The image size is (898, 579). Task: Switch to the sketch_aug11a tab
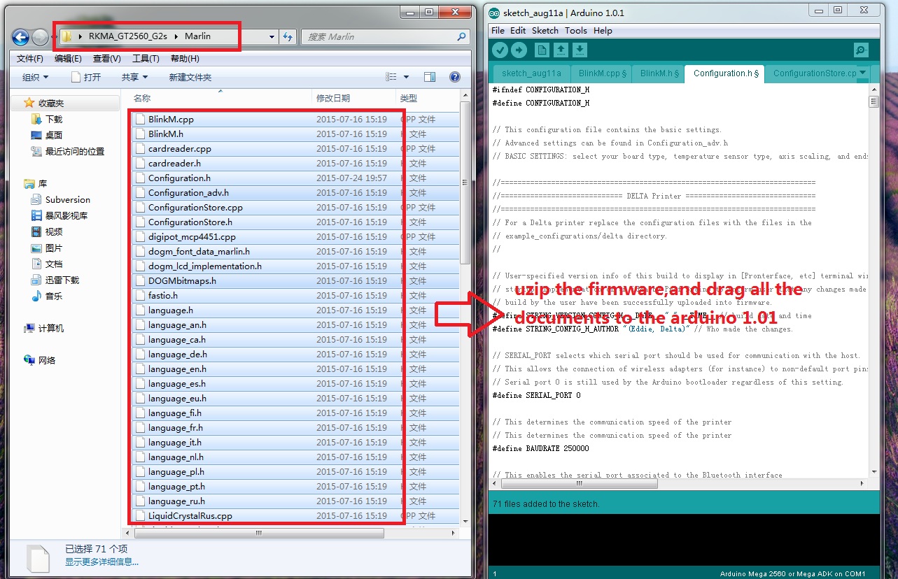(531, 73)
